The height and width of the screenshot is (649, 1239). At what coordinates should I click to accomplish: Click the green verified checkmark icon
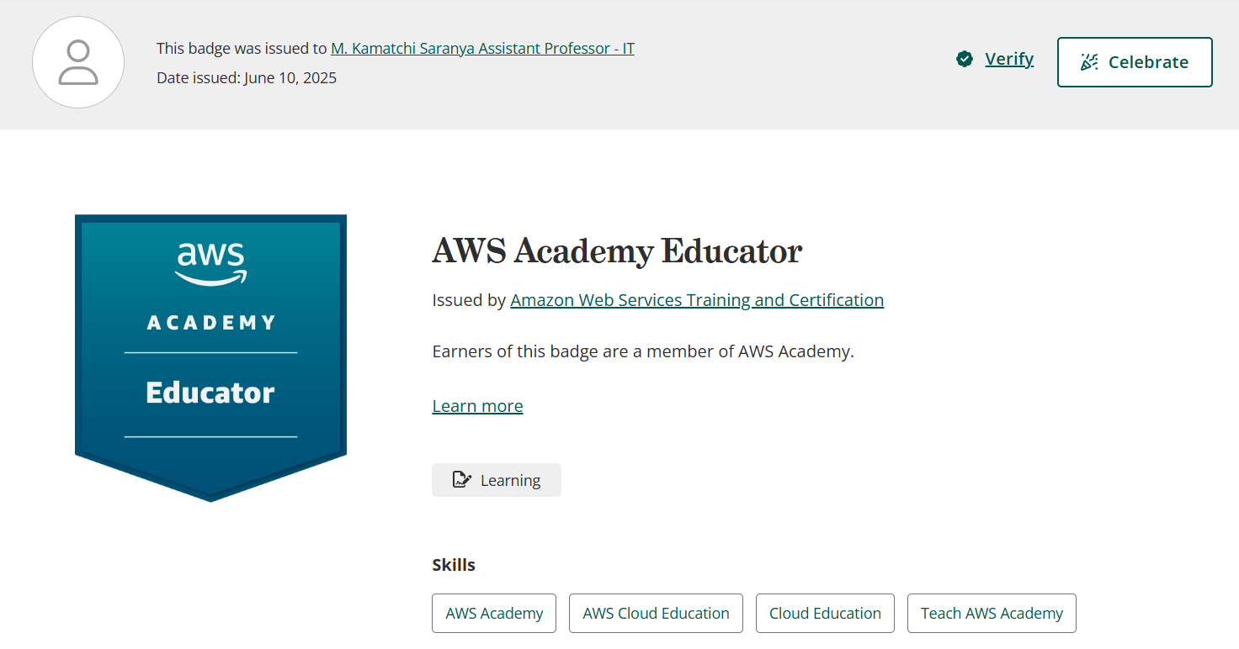(x=965, y=59)
